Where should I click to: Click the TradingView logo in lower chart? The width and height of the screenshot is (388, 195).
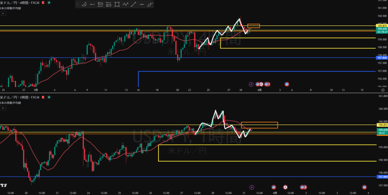tap(3, 185)
